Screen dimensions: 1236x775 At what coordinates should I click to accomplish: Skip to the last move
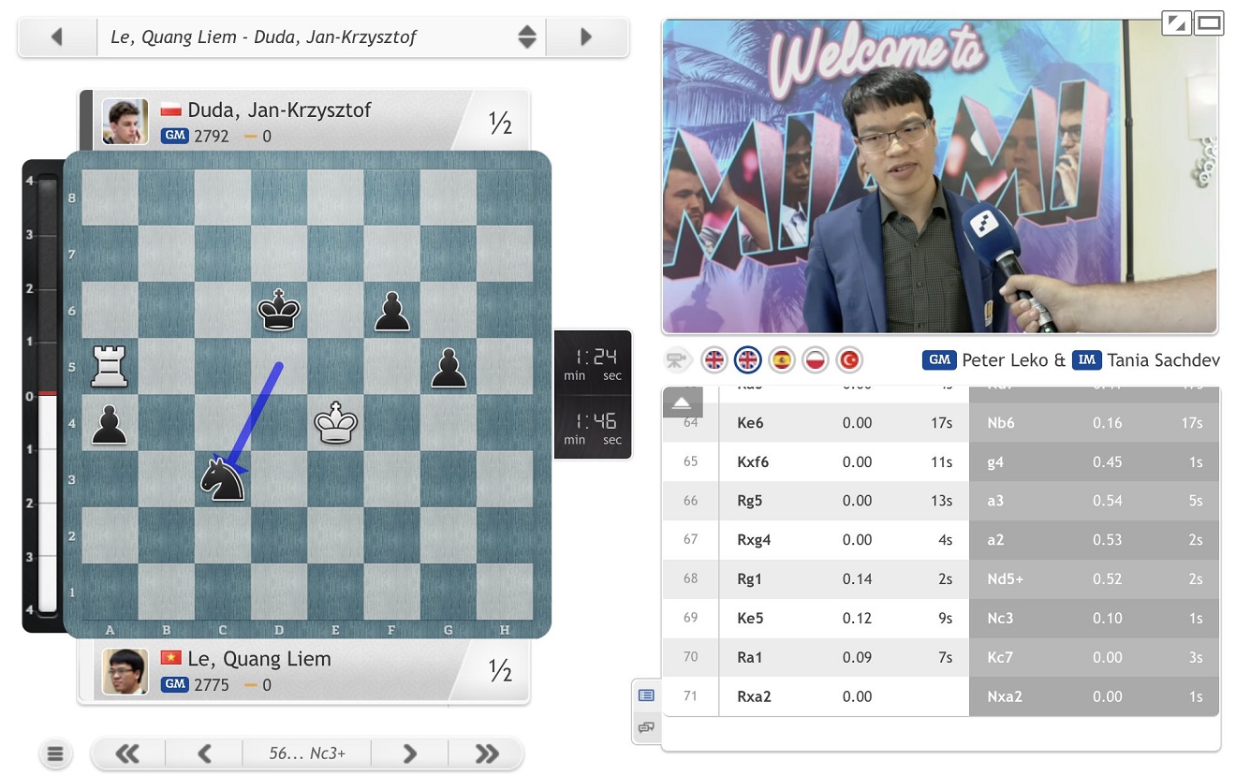point(486,753)
